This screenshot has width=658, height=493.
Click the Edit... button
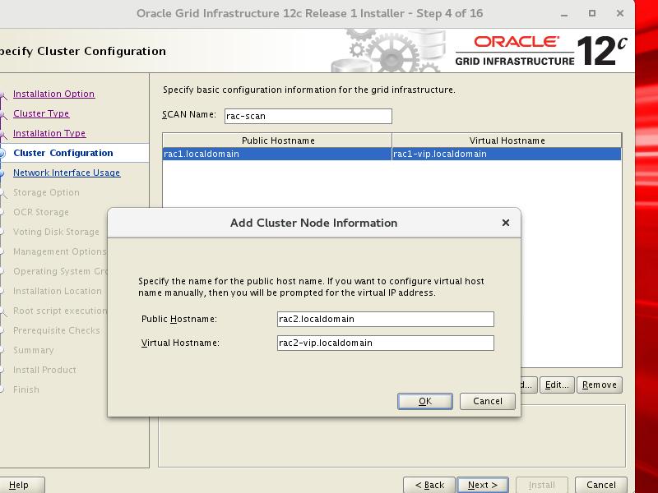(557, 385)
